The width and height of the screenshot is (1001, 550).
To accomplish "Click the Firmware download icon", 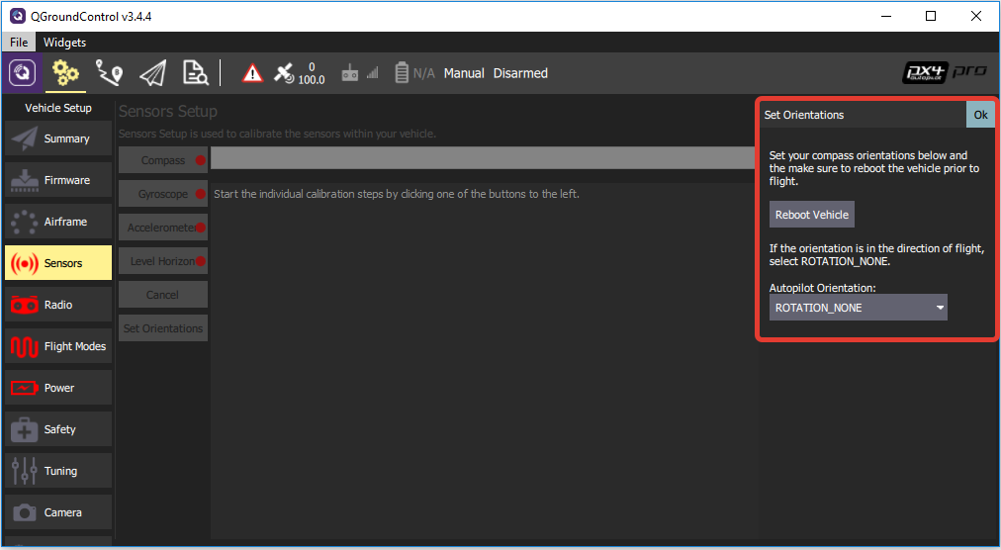I will 25,180.
